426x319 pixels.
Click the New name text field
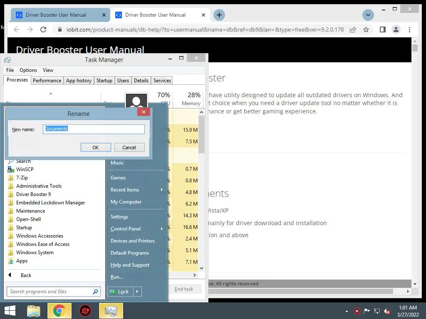click(x=94, y=129)
